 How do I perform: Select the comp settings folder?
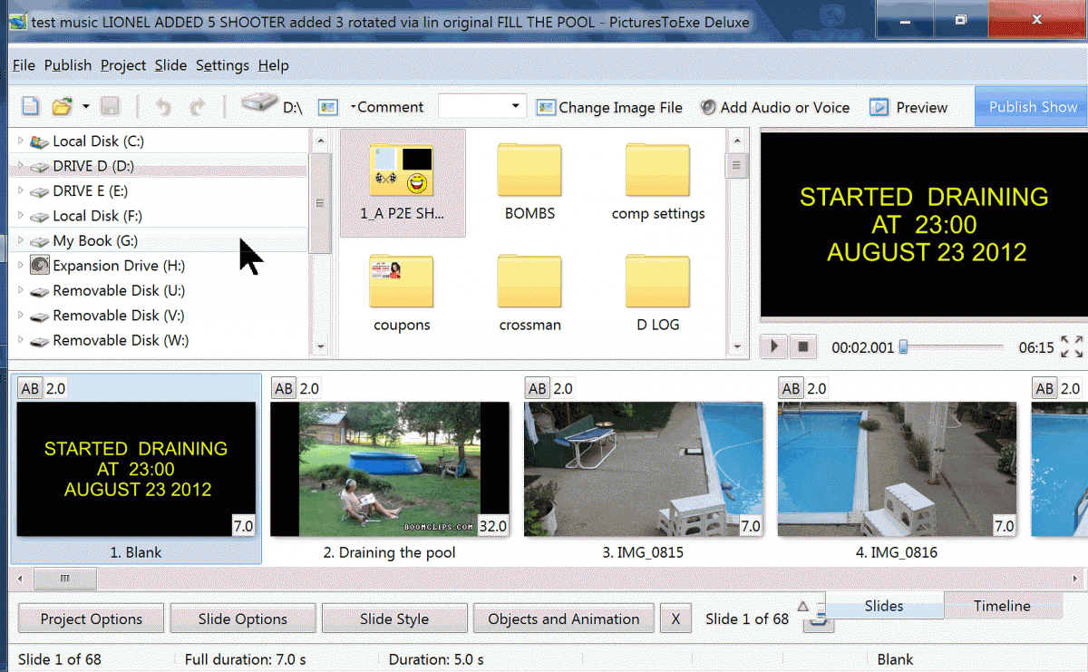pyautogui.click(x=658, y=183)
